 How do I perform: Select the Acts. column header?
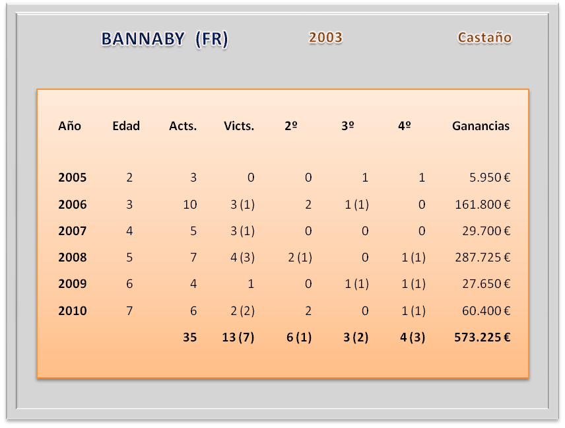(x=183, y=125)
